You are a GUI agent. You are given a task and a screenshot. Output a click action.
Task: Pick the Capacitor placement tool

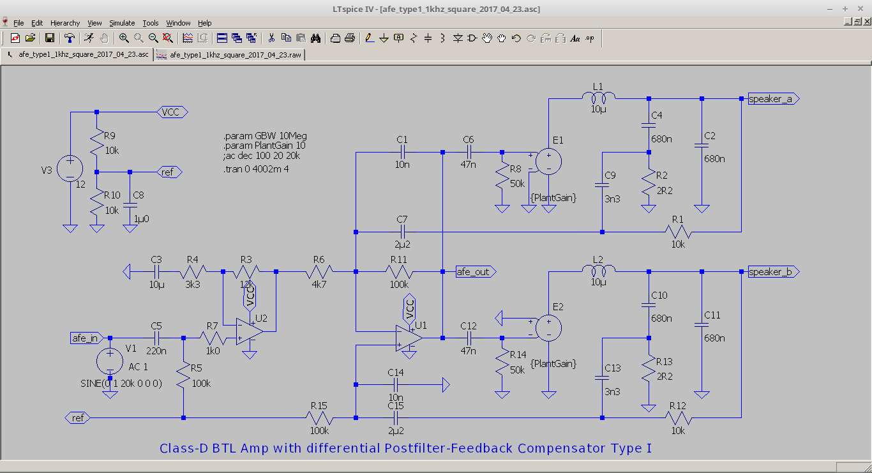pyautogui.click(x=428, y=38)
